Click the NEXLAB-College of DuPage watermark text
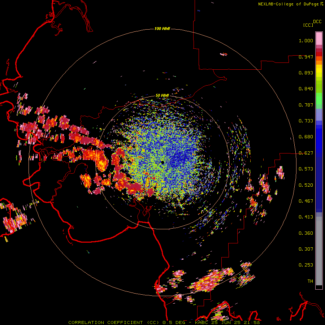The image size is (325, 325). (288, 4)
